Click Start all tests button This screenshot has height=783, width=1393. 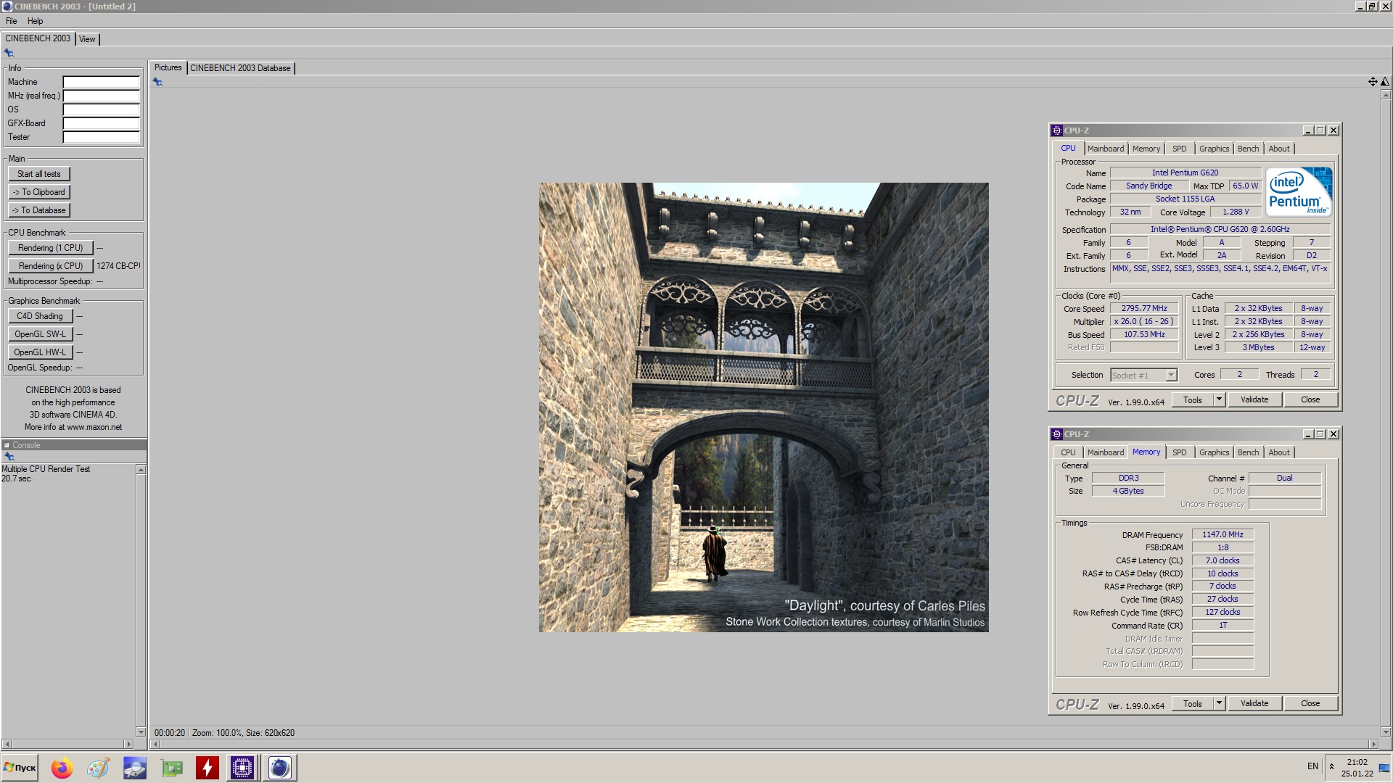tap(39, 174)
